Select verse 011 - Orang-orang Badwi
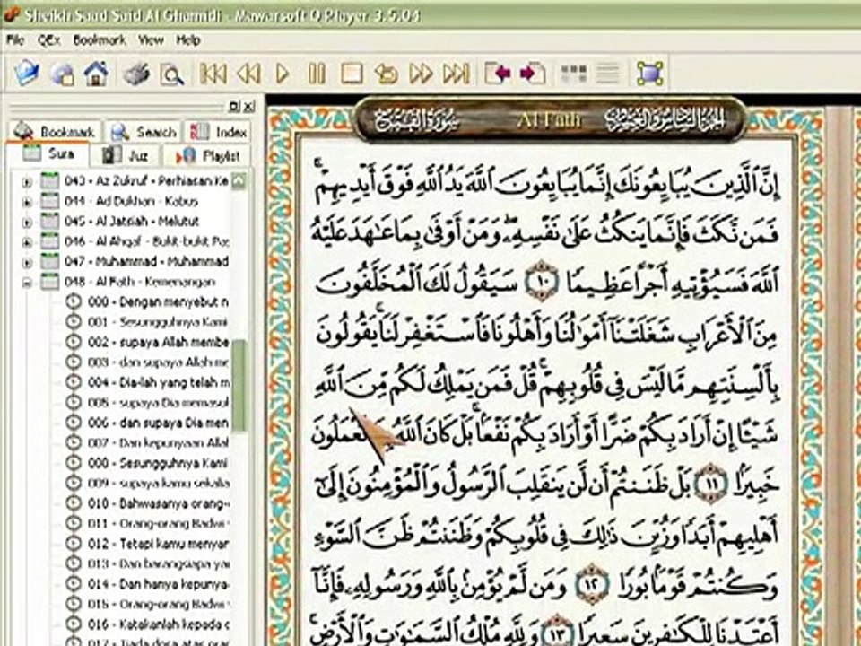 coord(158,523)
